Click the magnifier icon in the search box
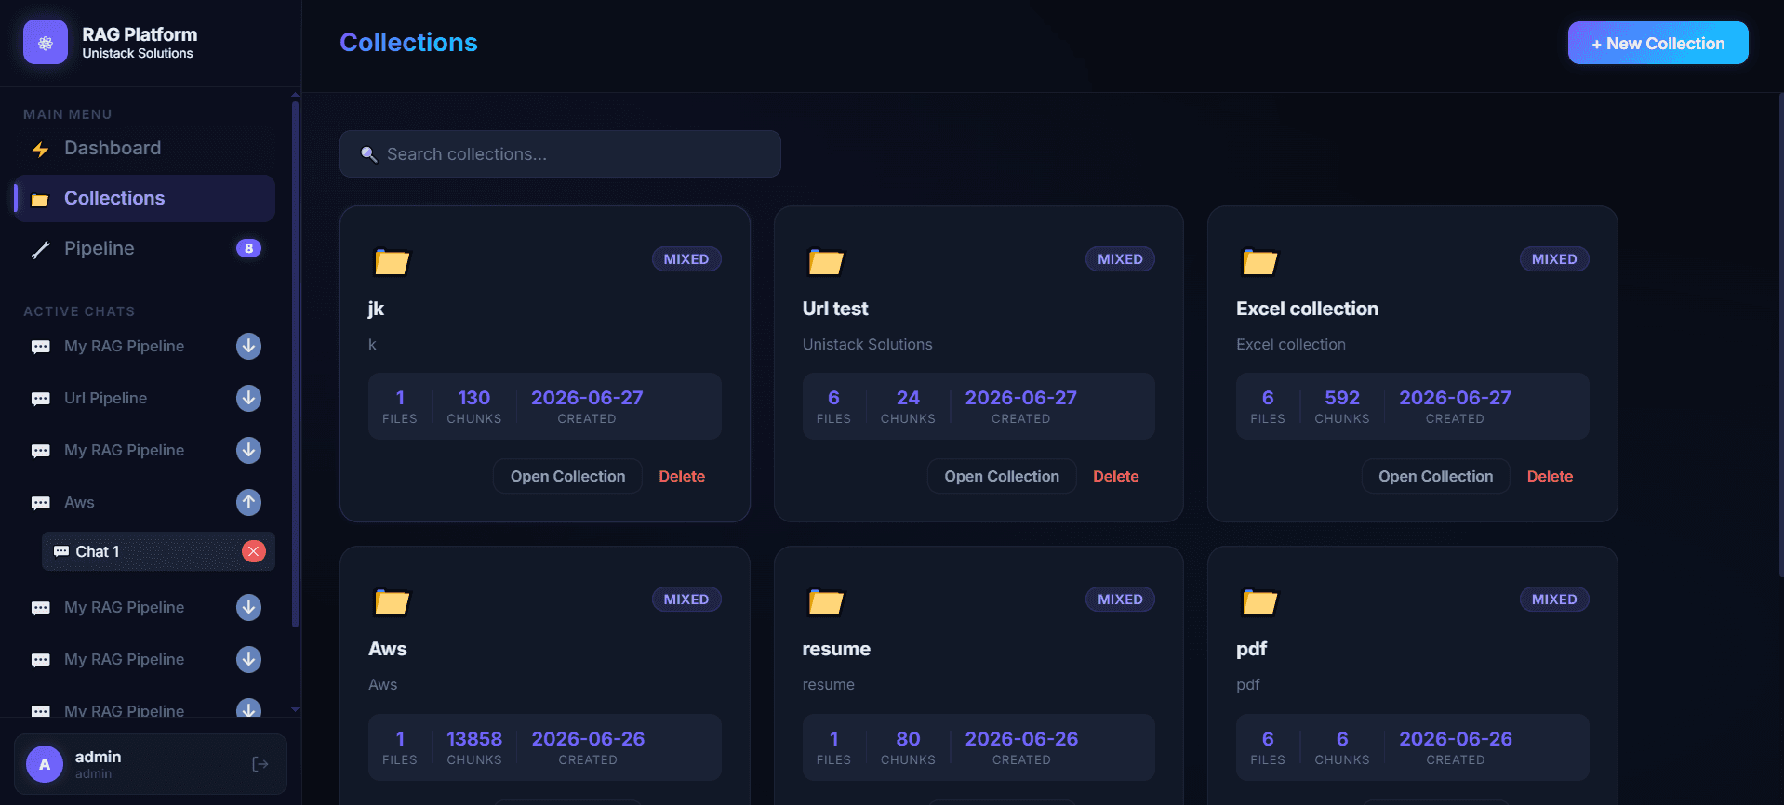This screenshot has height=805, width=1784. (368, 154)
